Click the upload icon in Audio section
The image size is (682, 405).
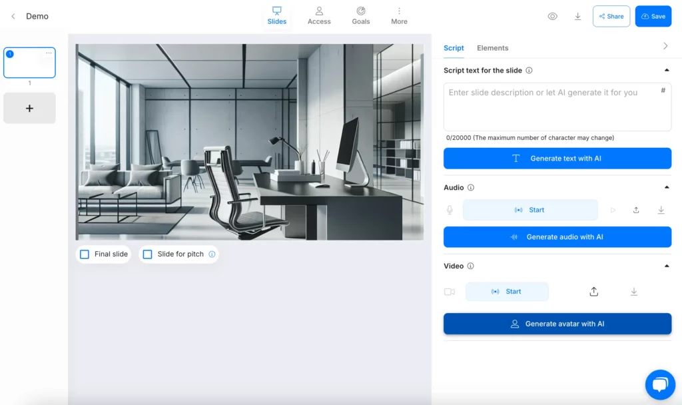(x=636, y=210)
